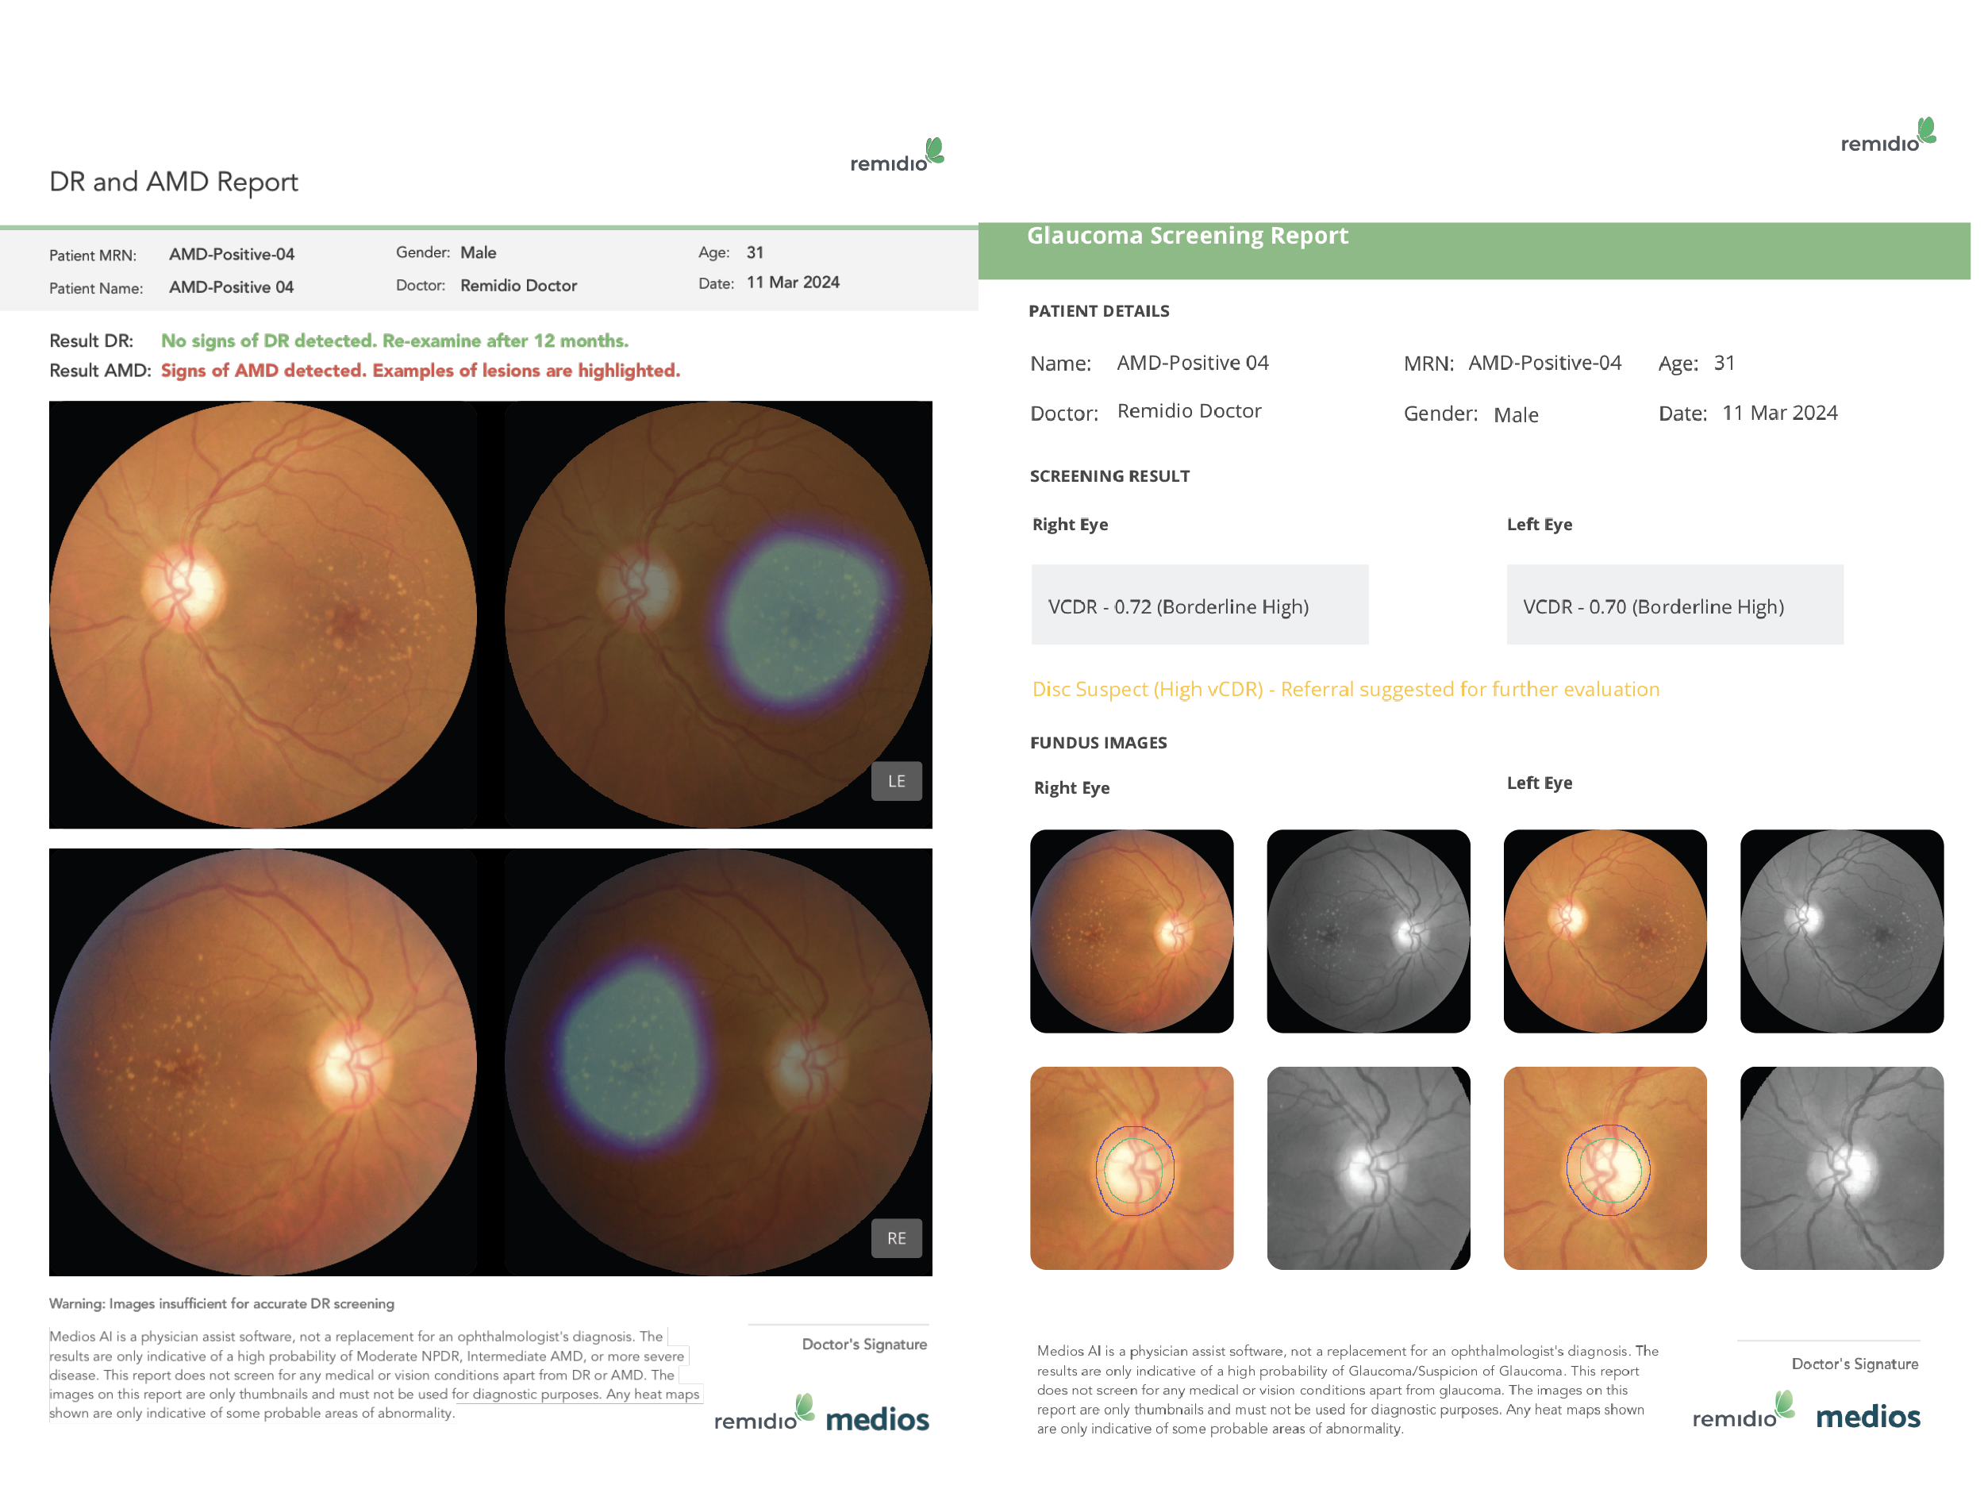Select the right eye color fundus thumbnail
The image size is (1984, 1489).
[1131, 931]
